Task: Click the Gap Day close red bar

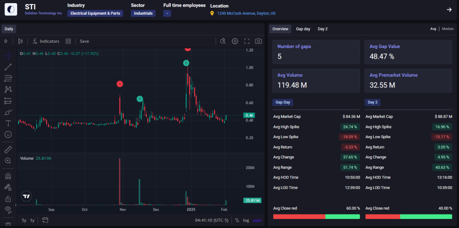Action: [299, 217]
